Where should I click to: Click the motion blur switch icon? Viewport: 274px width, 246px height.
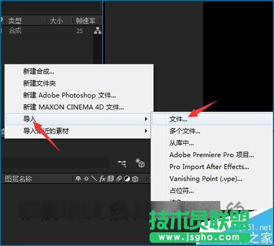[x=119, y=179]
